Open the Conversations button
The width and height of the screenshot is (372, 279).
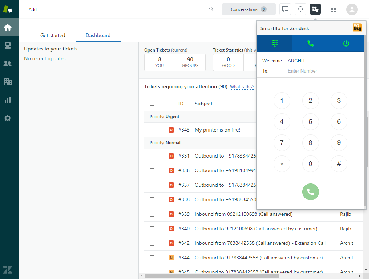(x=248, y=9)
